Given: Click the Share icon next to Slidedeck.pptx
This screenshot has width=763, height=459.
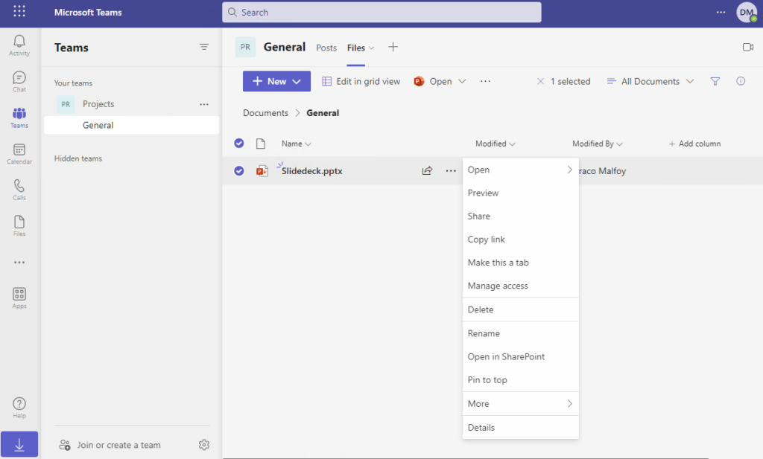Looking at the screenshot, I should click(x=427, y=170).
